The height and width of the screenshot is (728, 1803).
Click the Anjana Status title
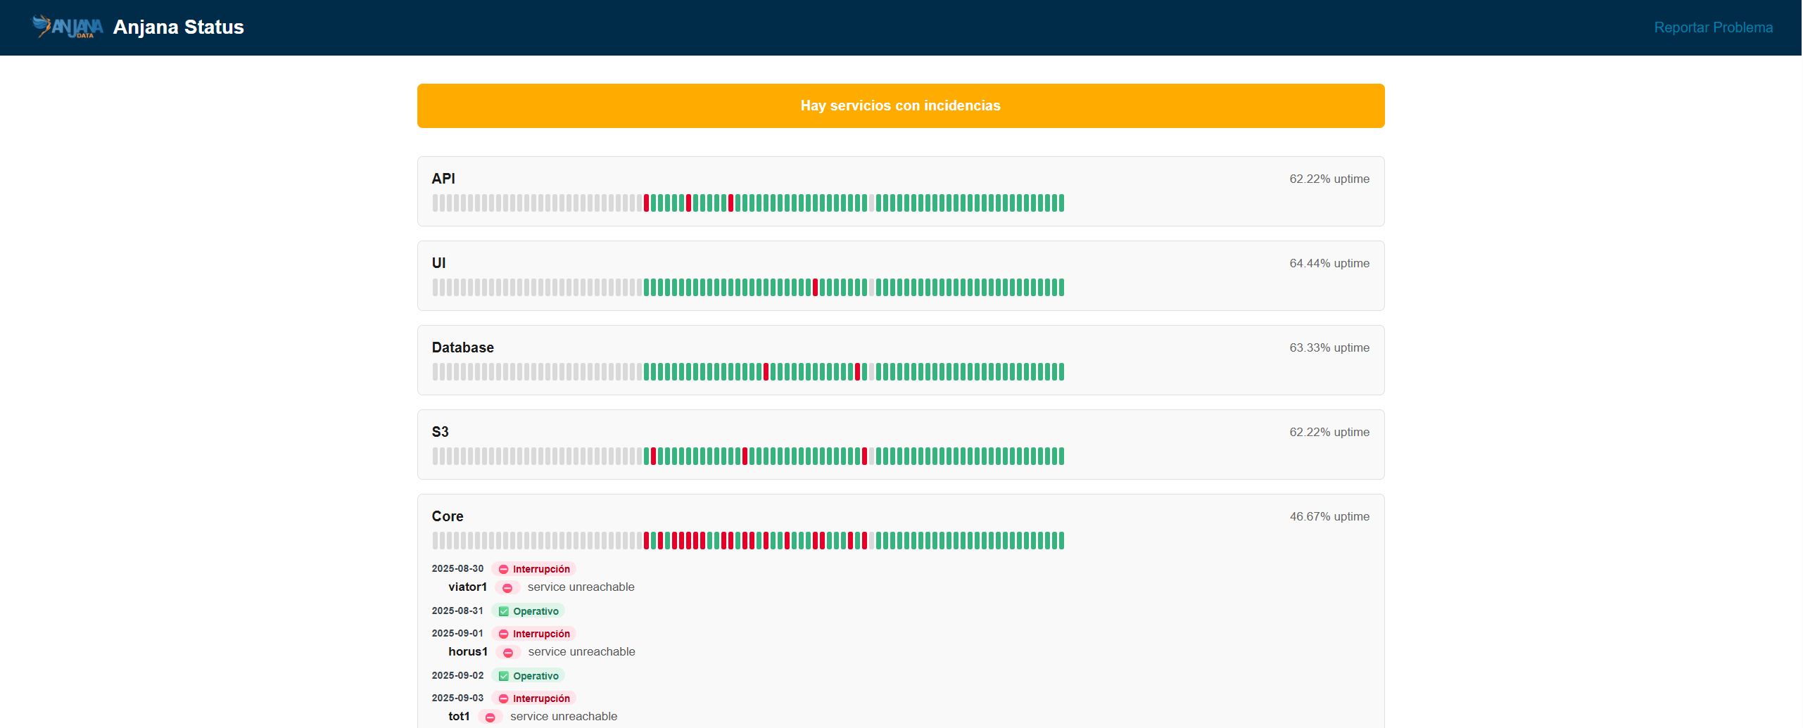[178, 27]
